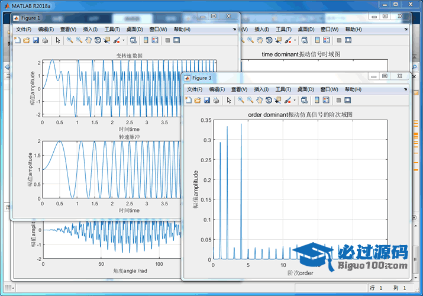Open 帮助(H) menu in Figure 1
Screen dimensions: 423x296
[x=182, y=30]
